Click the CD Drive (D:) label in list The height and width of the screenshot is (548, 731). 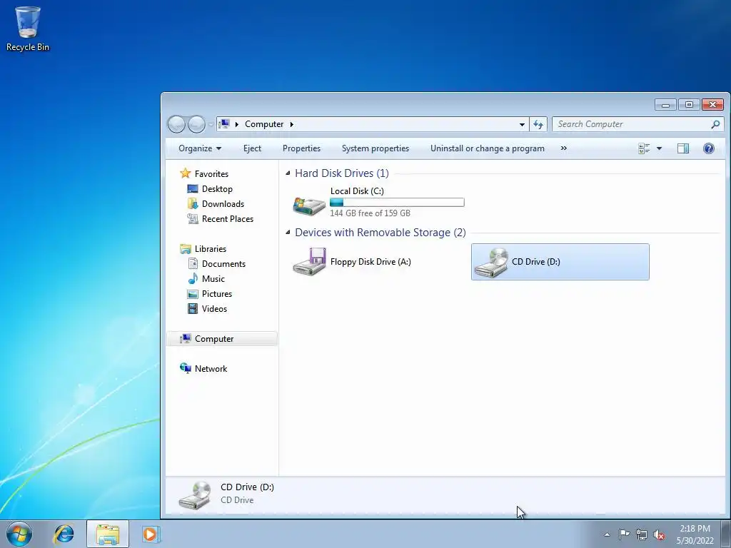(535, 262)
